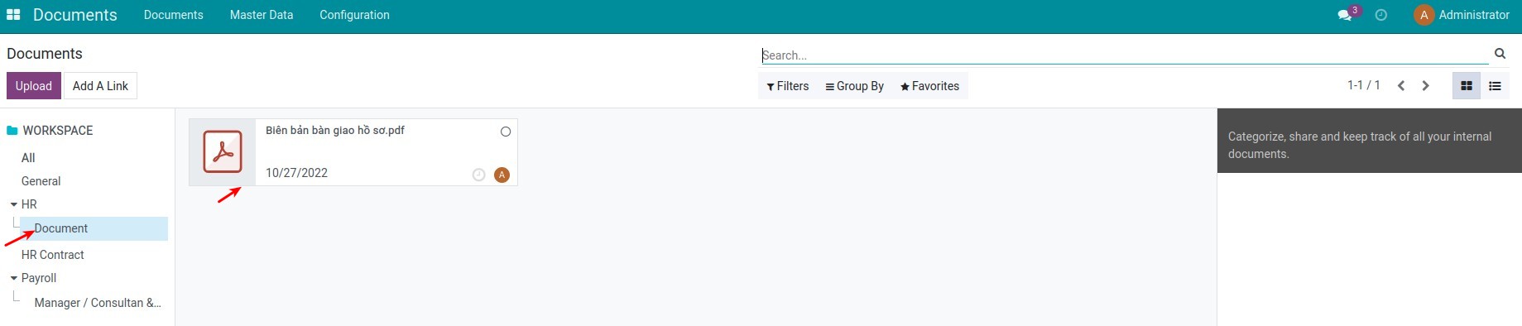Image resolution: width=1522 pixels, height=326 pixels.
Task: Open the Configuration menu
Action: click(x=354, y=15)
